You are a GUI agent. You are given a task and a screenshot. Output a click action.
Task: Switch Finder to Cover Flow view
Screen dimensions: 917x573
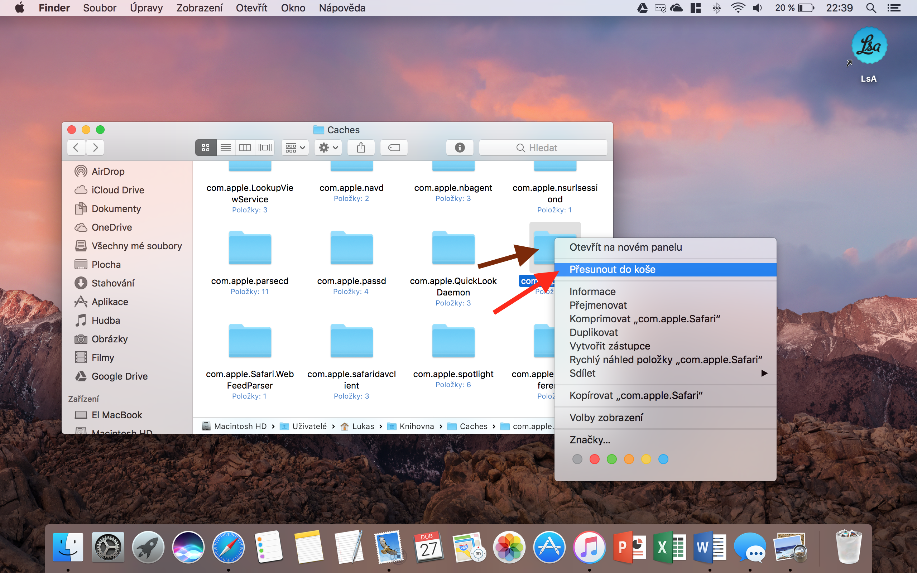pos(265,148)
